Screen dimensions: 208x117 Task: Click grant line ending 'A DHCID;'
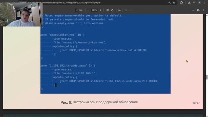click(x=103, y=50)
